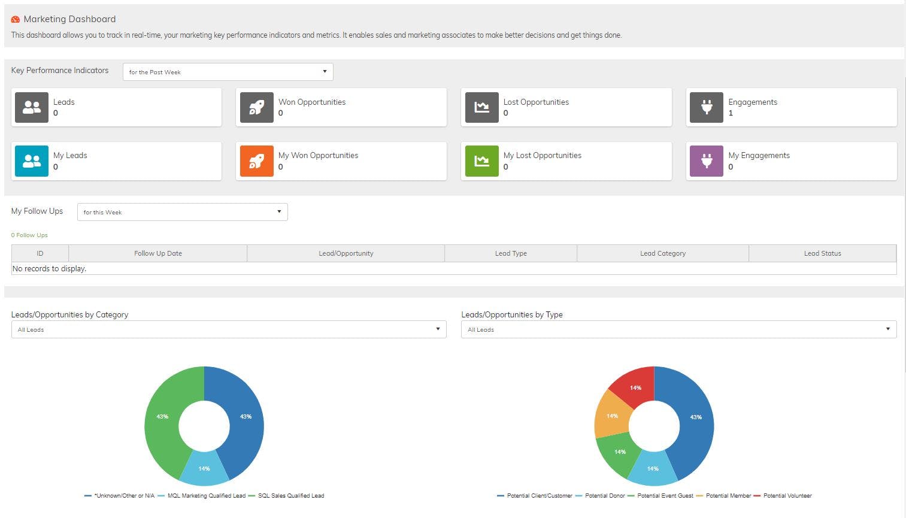
Task: Click the gray Leads people icon
Action: [x=32, y=107]
